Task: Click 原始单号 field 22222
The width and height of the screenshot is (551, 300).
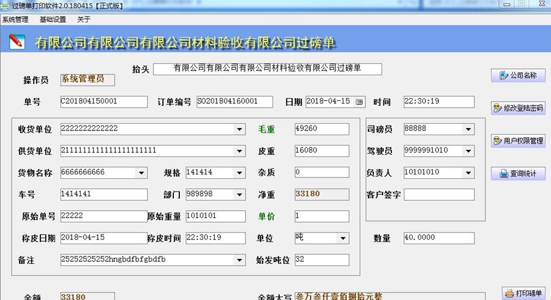Action: coord(103,216)
